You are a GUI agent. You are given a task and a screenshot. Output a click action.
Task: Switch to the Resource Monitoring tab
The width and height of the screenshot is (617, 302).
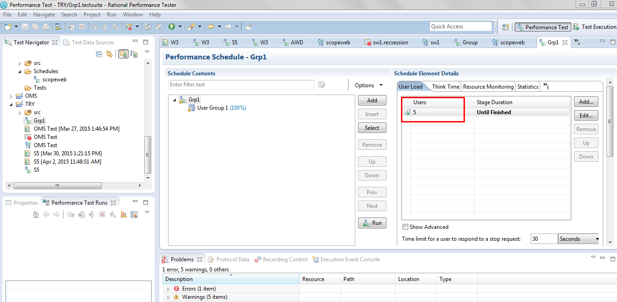coord(488,87)
